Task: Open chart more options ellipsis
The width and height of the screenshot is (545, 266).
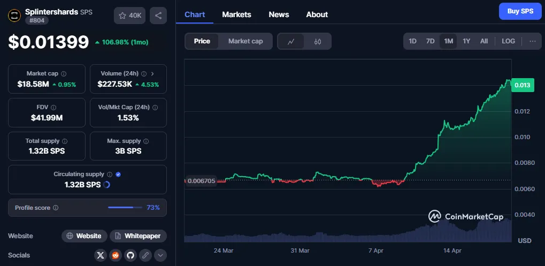Action: click(533, 41)
